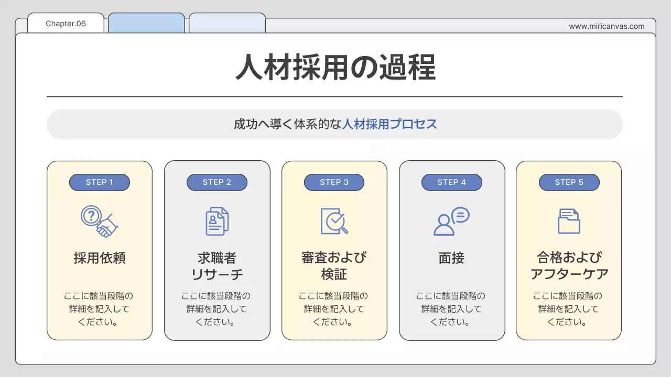Viewport: 671px width, 377px height.
Task: Select the STEP 3 badge
Action: pyautogui.click(x=334, y=182)
